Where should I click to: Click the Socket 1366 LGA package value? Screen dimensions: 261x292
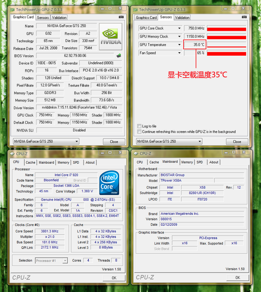click(x=66, y=186)
